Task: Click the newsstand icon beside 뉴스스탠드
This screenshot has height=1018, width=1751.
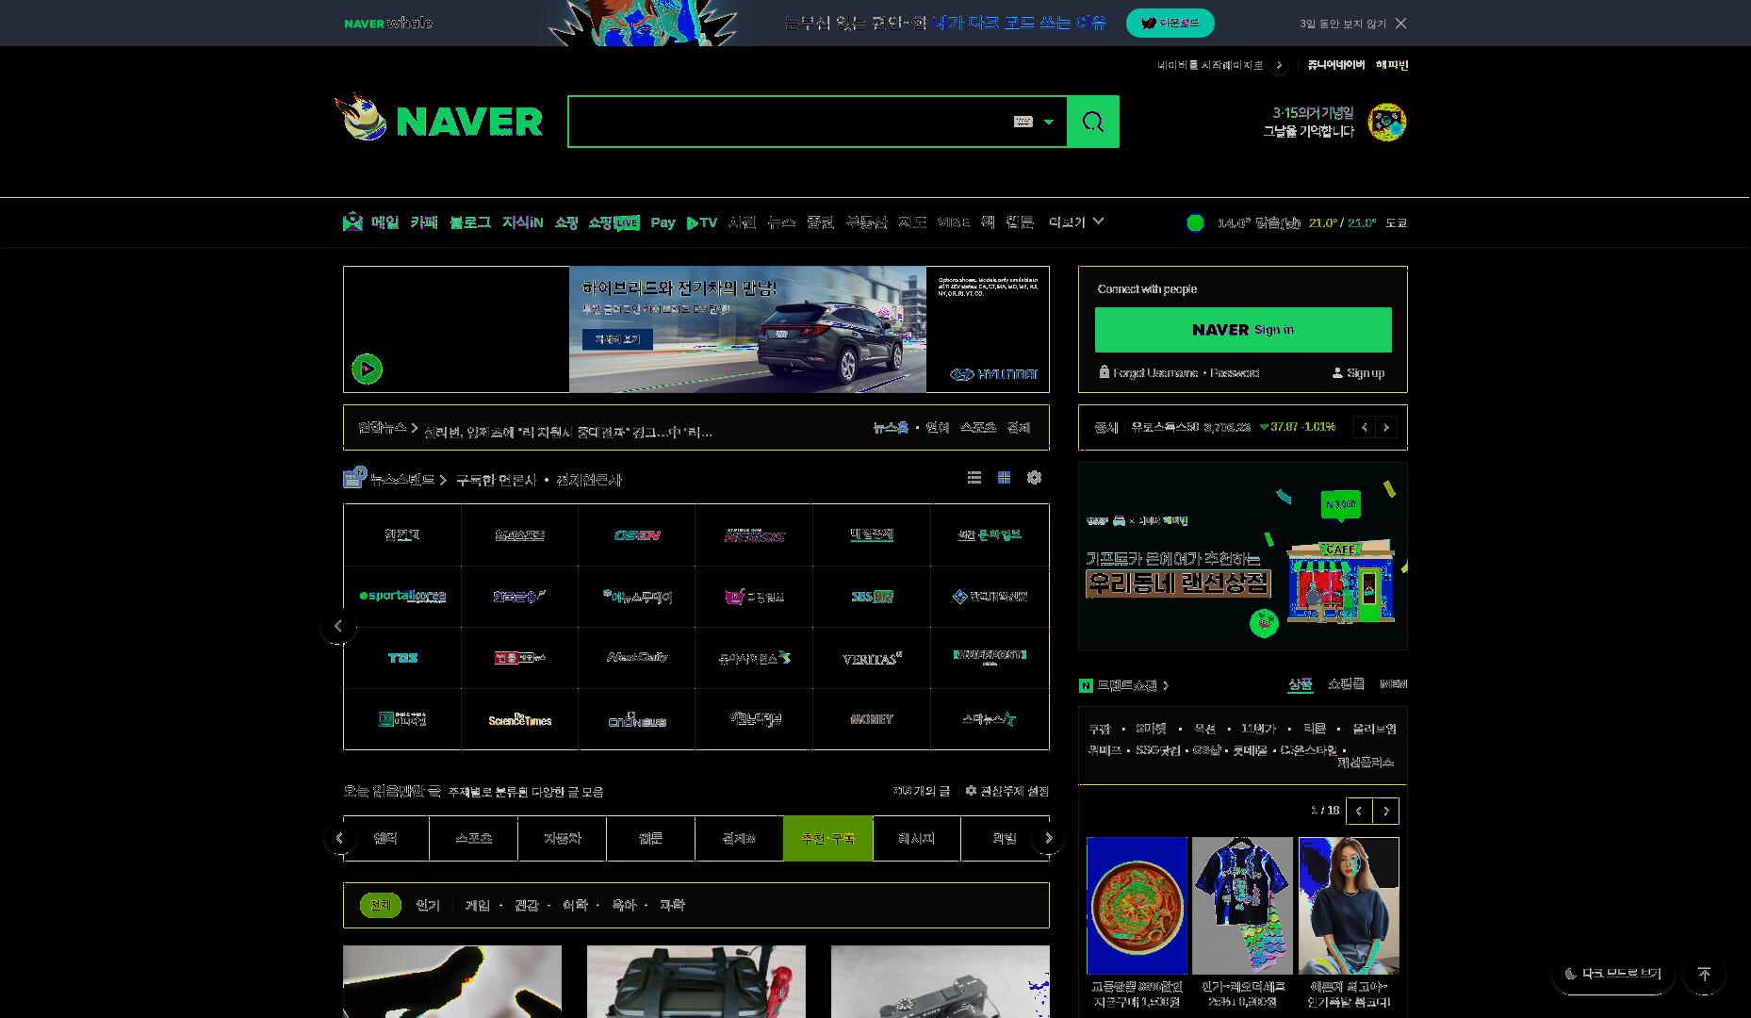Action: (x=354, y=478)
